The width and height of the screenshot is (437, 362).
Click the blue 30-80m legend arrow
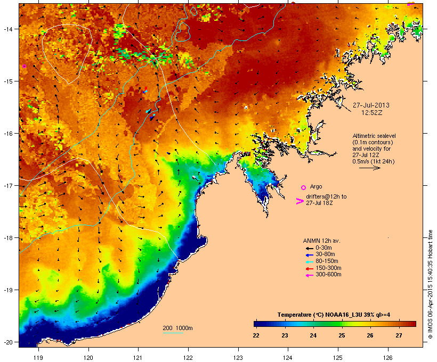pos(309,255)
